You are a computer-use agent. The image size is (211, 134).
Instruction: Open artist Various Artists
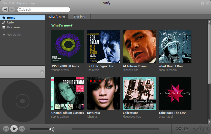pyautogui.click(x=60, y=70)
